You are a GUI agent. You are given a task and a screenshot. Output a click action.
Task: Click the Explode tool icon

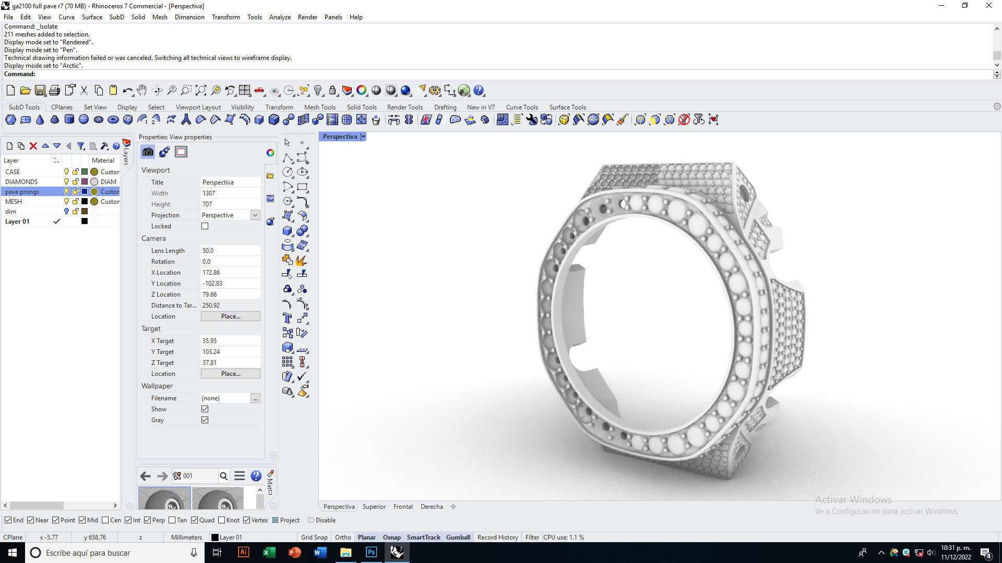click(302, 260)
